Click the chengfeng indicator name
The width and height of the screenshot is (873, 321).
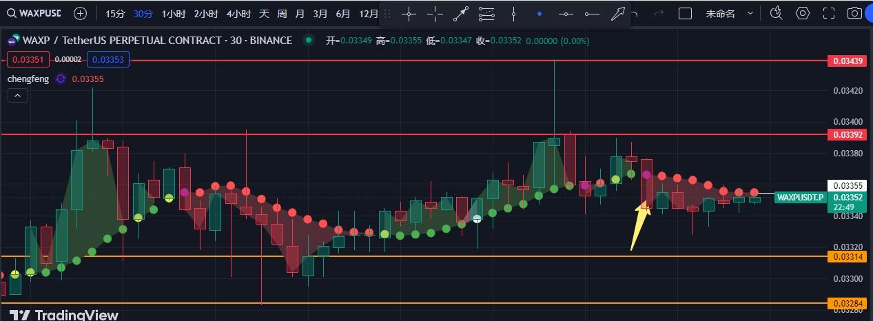(28, 79)
